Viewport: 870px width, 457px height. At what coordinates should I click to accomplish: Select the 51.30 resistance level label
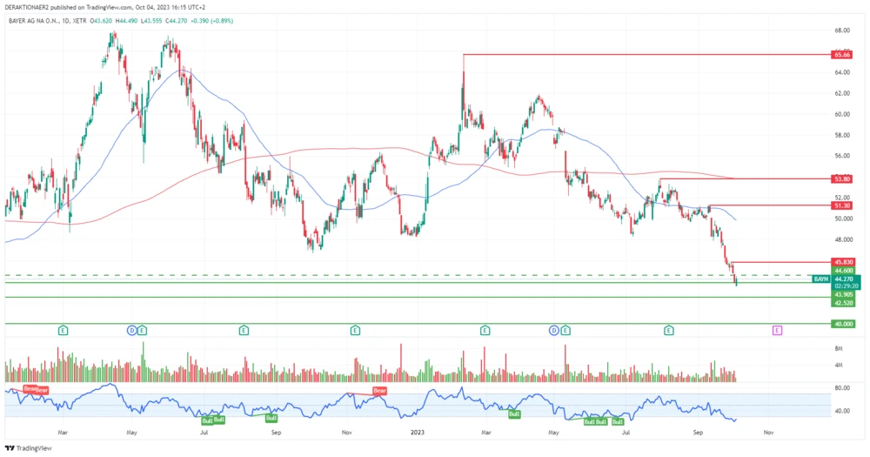[x=841, y=205]
